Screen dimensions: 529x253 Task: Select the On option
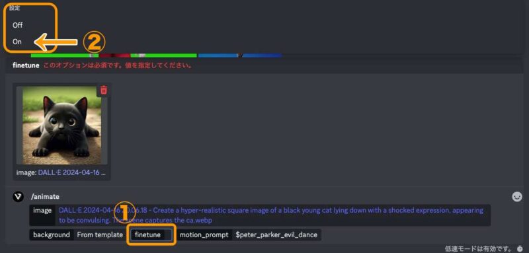(x=17, y=42)
